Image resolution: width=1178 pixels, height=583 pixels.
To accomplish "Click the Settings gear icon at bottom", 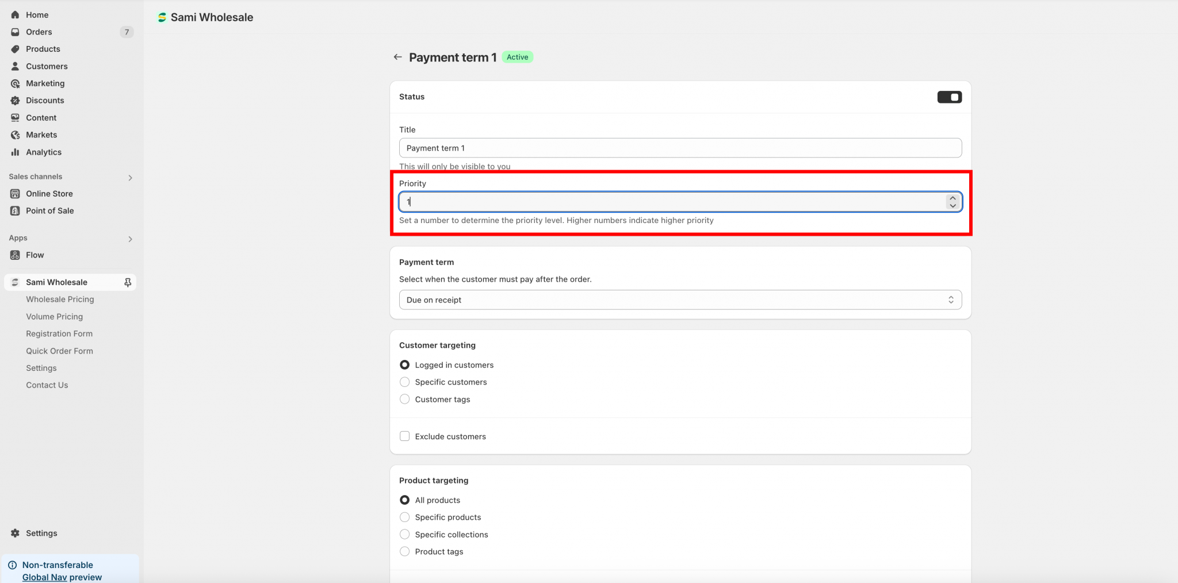I will click(x=16, y=534).
